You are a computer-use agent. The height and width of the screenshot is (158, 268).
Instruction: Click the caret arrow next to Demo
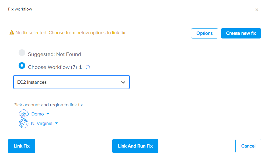[x=48, y=114]
